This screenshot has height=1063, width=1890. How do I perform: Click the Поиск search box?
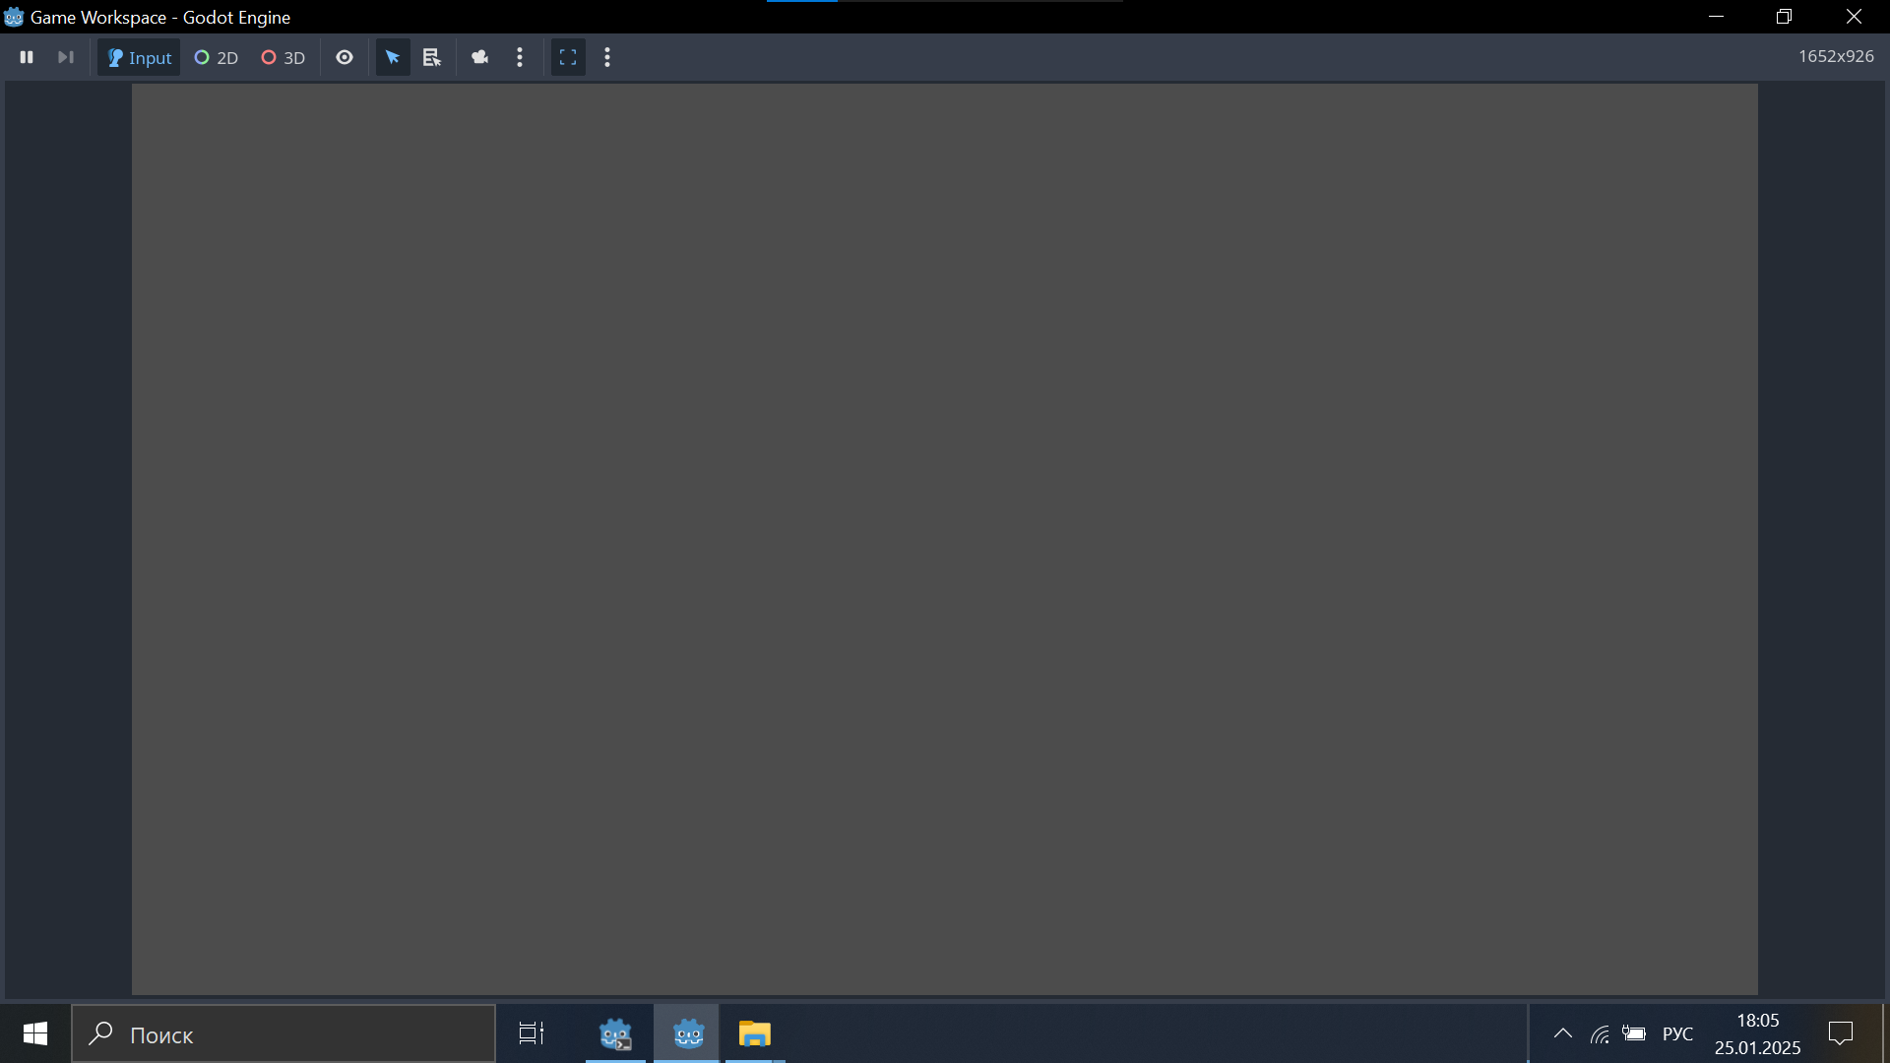click(283, 1033)
